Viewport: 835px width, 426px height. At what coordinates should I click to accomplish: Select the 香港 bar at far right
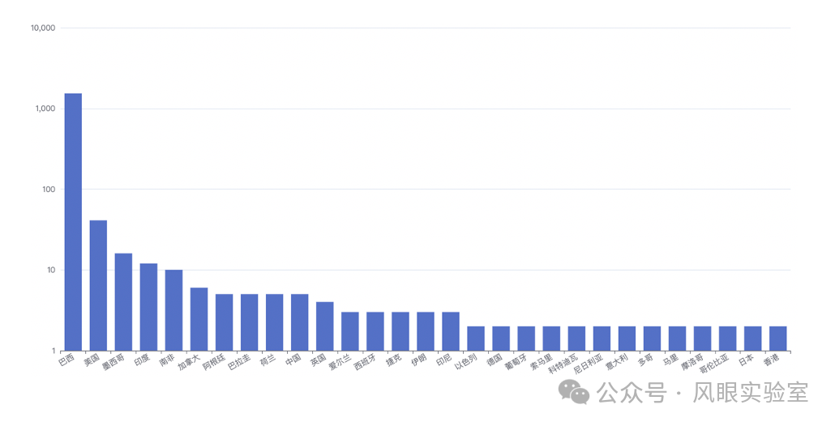pyautogui.click(x=777, y=339)
